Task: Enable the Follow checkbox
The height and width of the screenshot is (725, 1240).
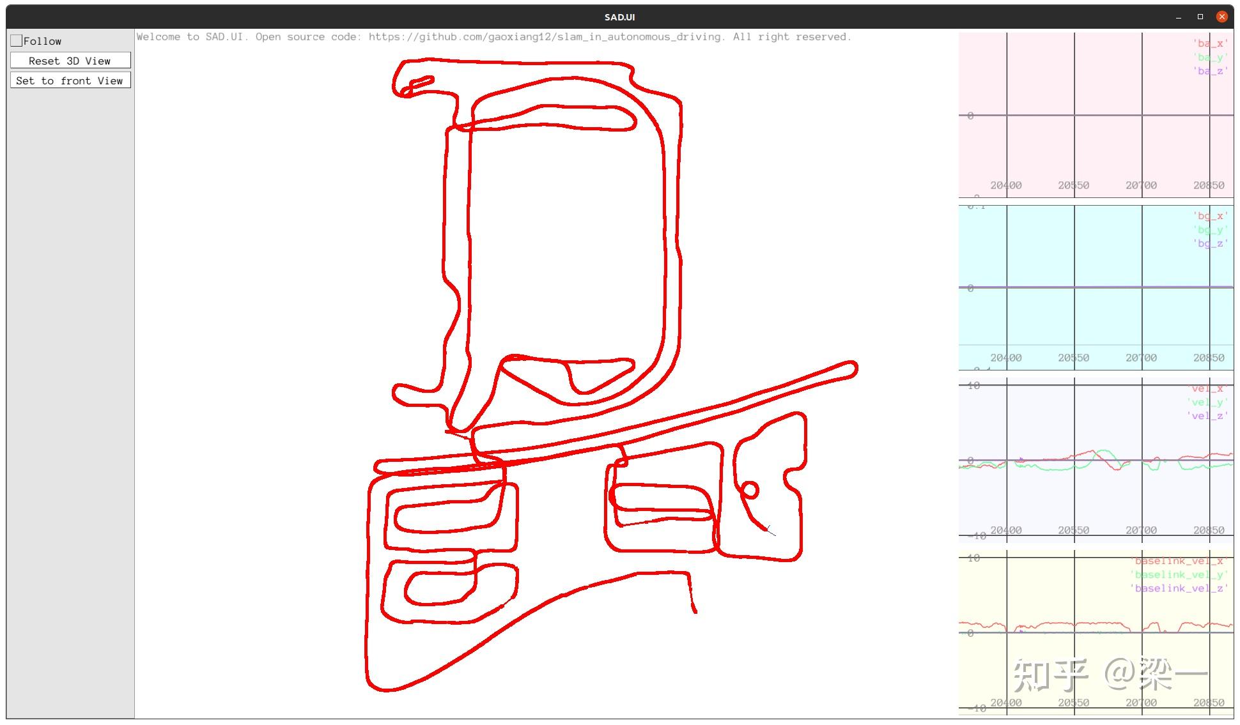Action: (17, 41)
